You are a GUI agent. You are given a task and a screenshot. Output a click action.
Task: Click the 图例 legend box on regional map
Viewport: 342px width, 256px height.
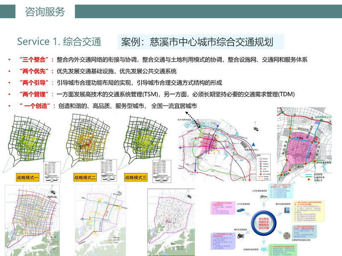[x=263, y=167]
